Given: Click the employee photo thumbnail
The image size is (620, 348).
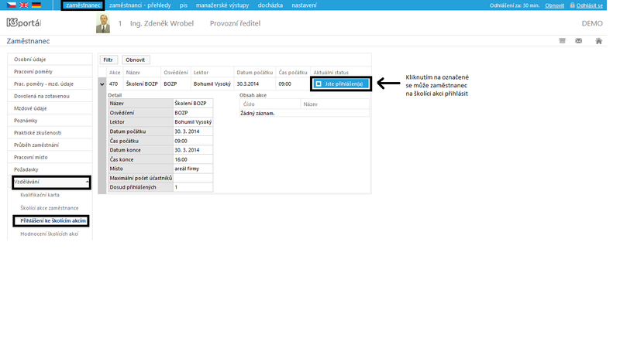Looking at the screenshot, I should [103, 23].
